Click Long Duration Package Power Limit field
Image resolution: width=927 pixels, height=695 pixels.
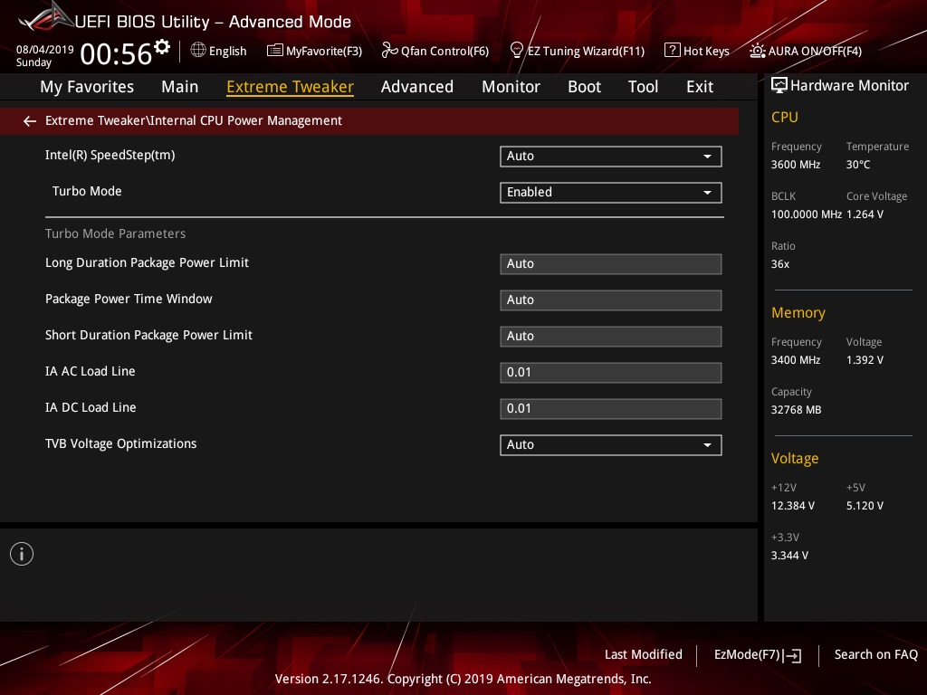611,264
